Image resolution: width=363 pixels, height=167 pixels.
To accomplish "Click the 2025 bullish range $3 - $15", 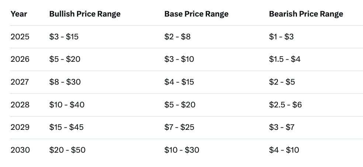I will pos(64,37).
